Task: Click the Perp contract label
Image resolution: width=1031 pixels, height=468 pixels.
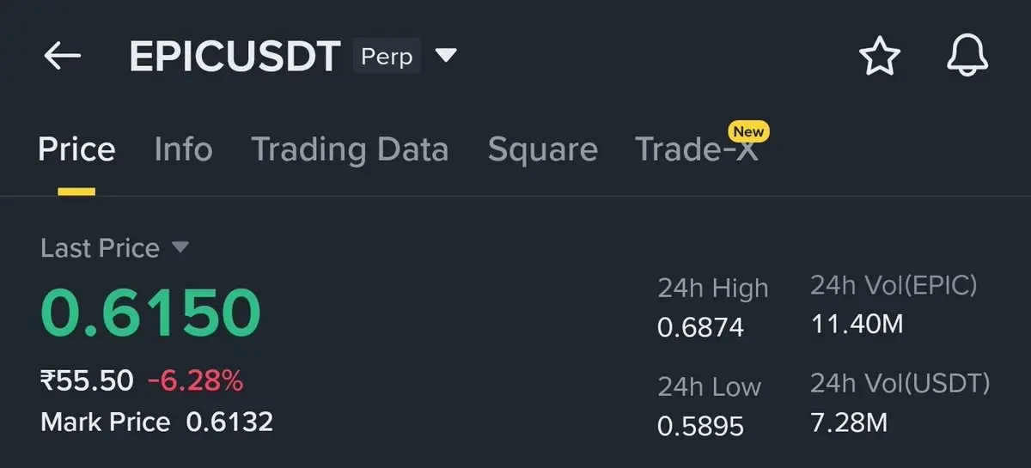Action: (x=387, y=57)
